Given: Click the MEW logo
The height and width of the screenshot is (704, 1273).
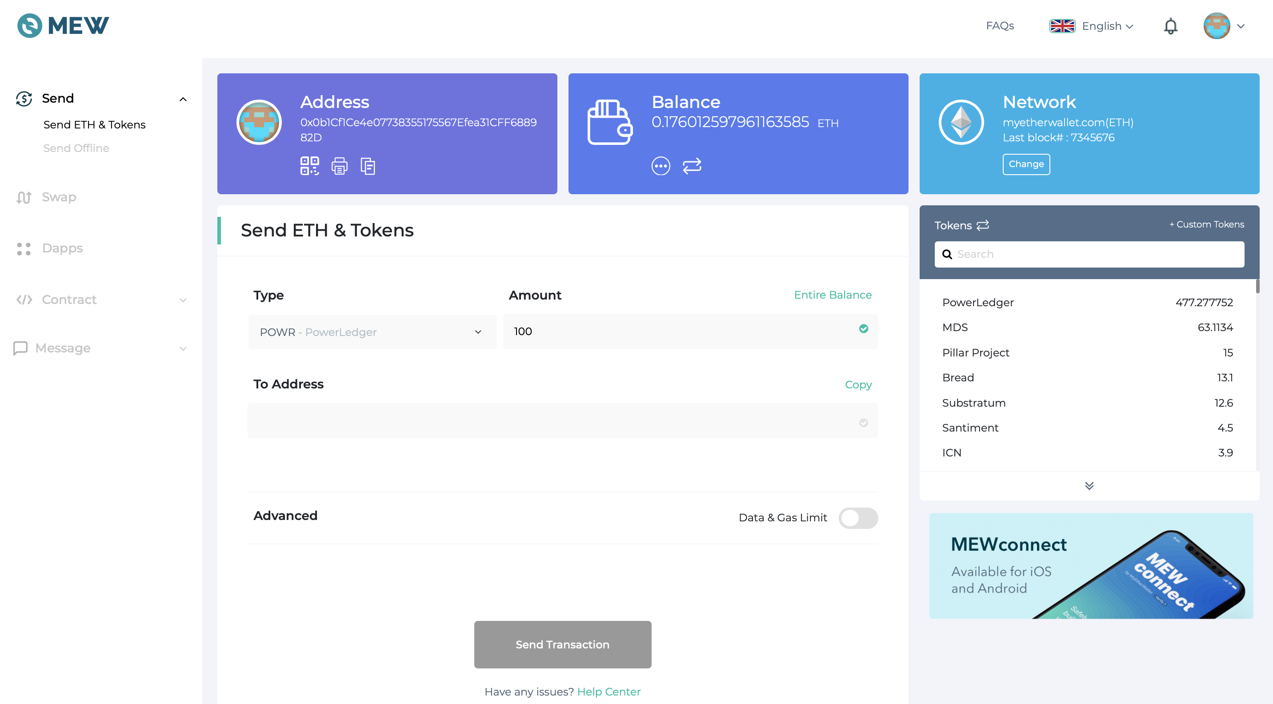Looking at the screenshot, I should 63,25.
